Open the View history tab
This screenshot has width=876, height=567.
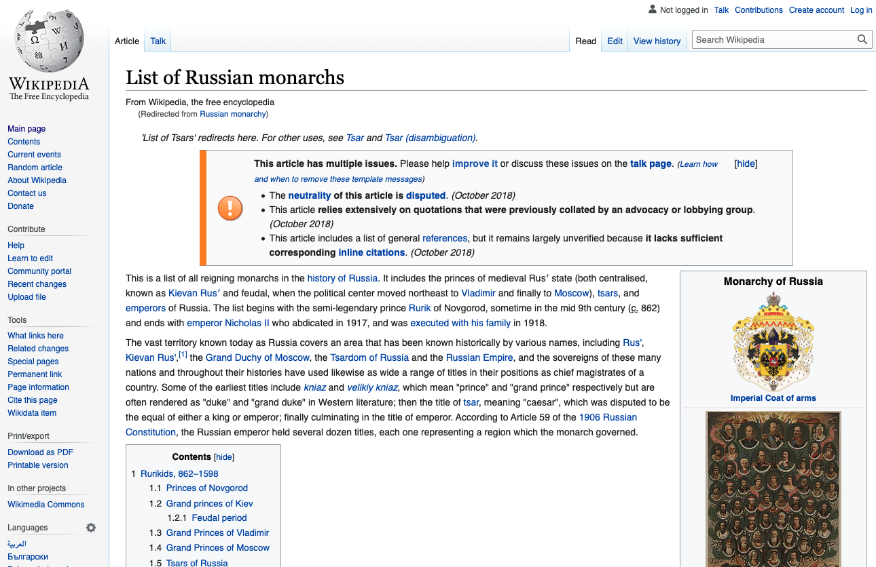[x=657, y=41]
